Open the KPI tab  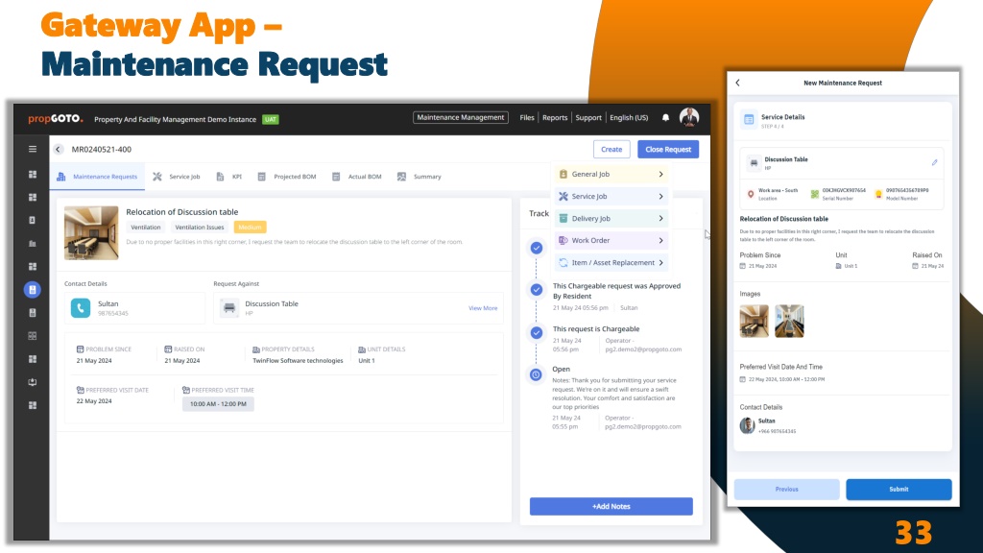point(228,177)
